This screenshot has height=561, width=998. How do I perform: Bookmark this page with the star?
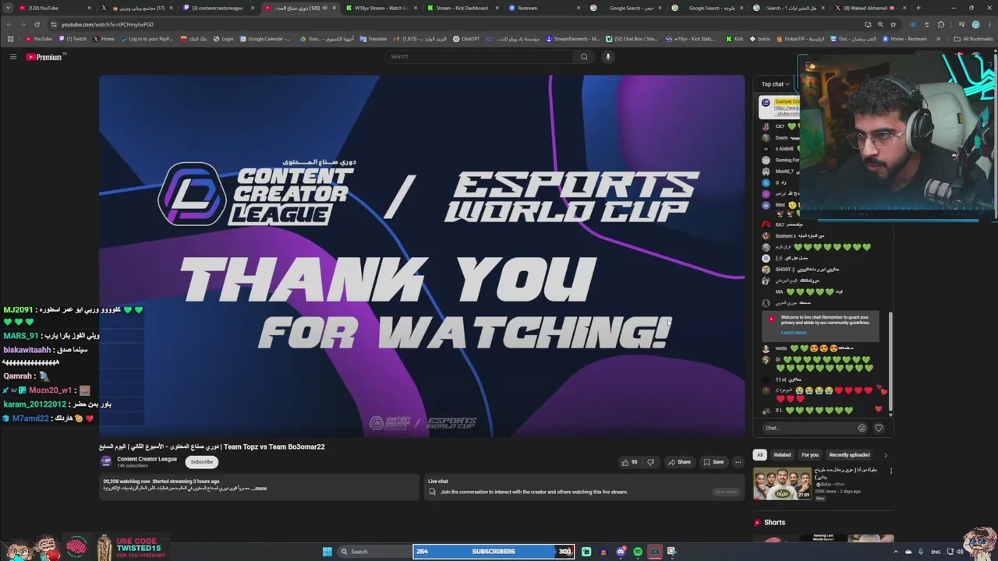coord(893,24)
